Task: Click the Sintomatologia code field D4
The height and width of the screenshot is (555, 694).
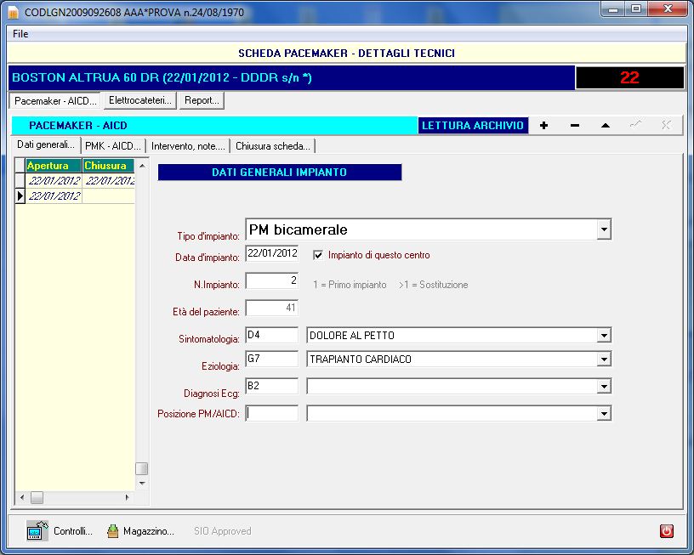Action: click(x=272, y=335)
